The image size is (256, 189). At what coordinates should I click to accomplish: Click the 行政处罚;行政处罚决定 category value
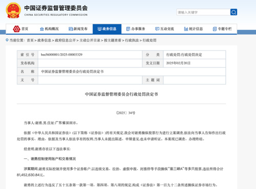[184, 55]
